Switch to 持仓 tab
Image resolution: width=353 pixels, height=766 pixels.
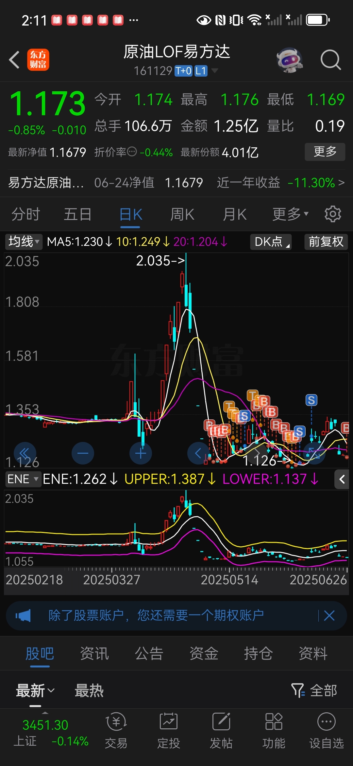pos(258,654)
